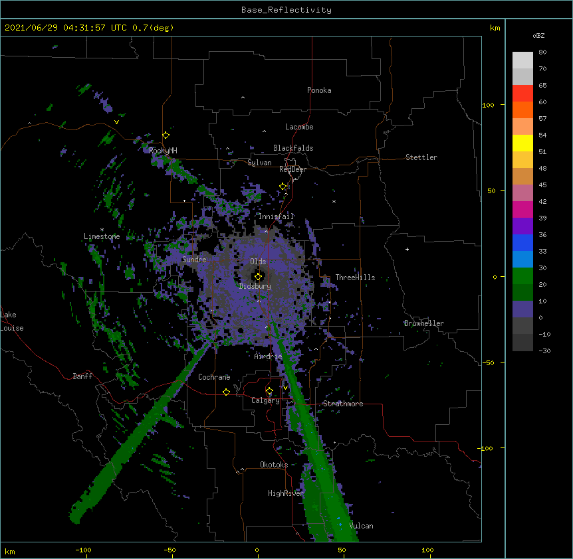Click the bright green 20-30 dBZ swatch
Viewport: 573px width, 559px height.
522,276
